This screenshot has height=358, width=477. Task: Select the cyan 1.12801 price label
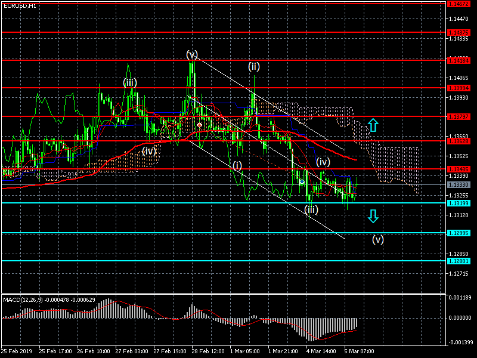click(459, 261)
